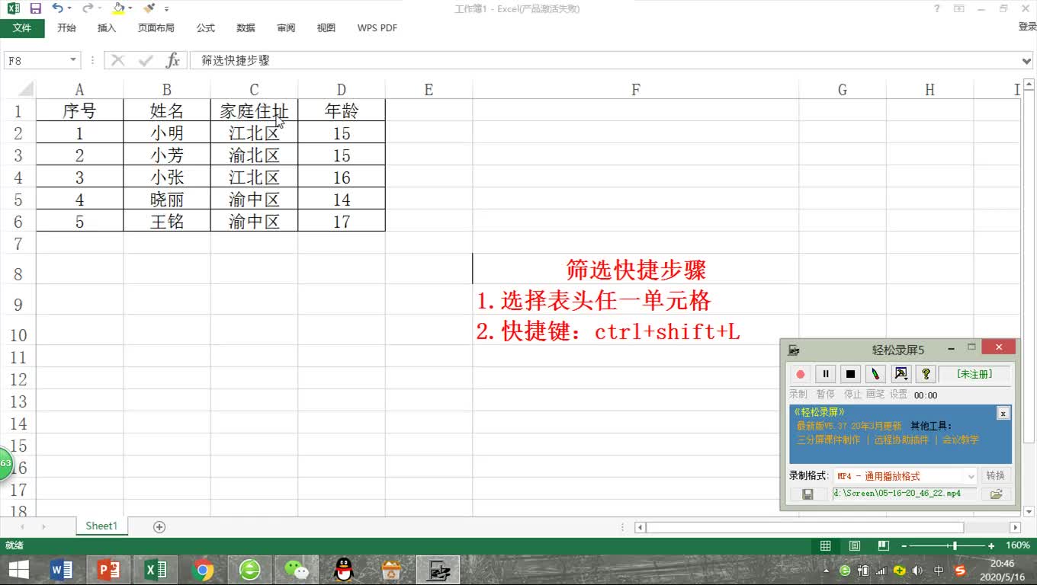
Task: Toggle Page Layout view in the status bar
Action: point(854,545)
